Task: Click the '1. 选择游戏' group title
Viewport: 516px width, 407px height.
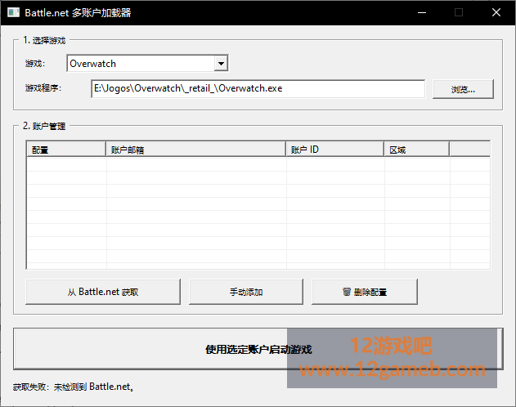Action: coord(44,40)
